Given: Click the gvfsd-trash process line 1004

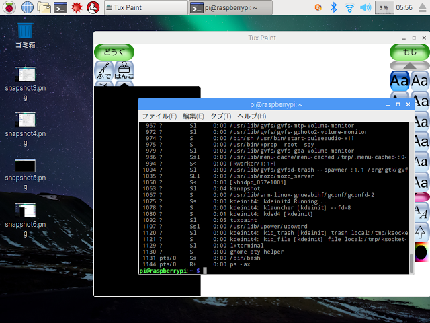Looking at the screenshot, I should coord(273,170).
